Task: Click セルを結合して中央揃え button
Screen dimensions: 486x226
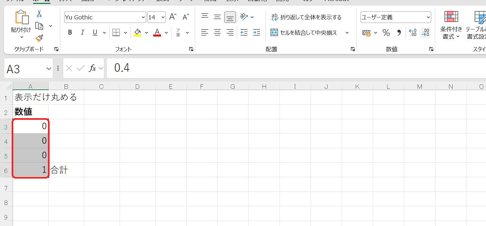Action: [304, 33]
